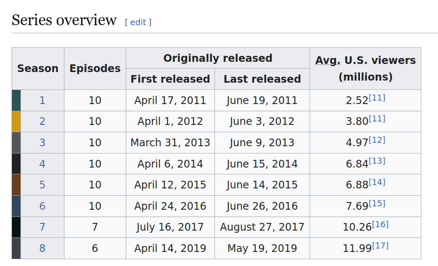Click the brown Season 5 color swatch

16,185
